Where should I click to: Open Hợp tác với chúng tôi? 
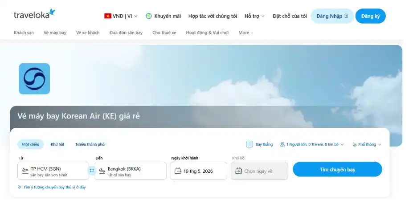(x=213, y=16)
